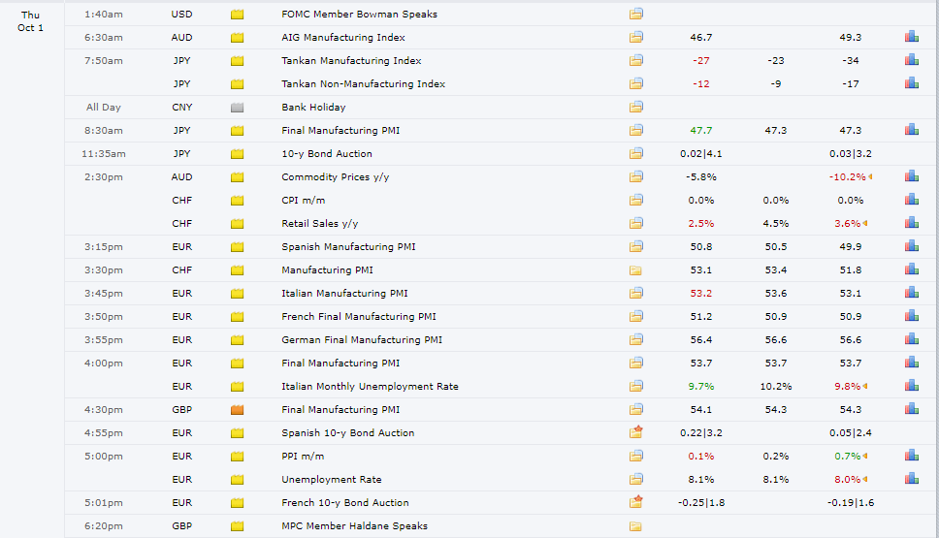Image resolution: width=939 pixels, height=538 pixels.
Task: Open detail folder for French Final Manufacturing PMI
Action: tap(636, 316)
